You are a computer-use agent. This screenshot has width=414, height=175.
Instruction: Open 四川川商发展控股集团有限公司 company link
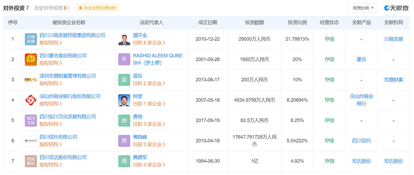tap(72, 35)
